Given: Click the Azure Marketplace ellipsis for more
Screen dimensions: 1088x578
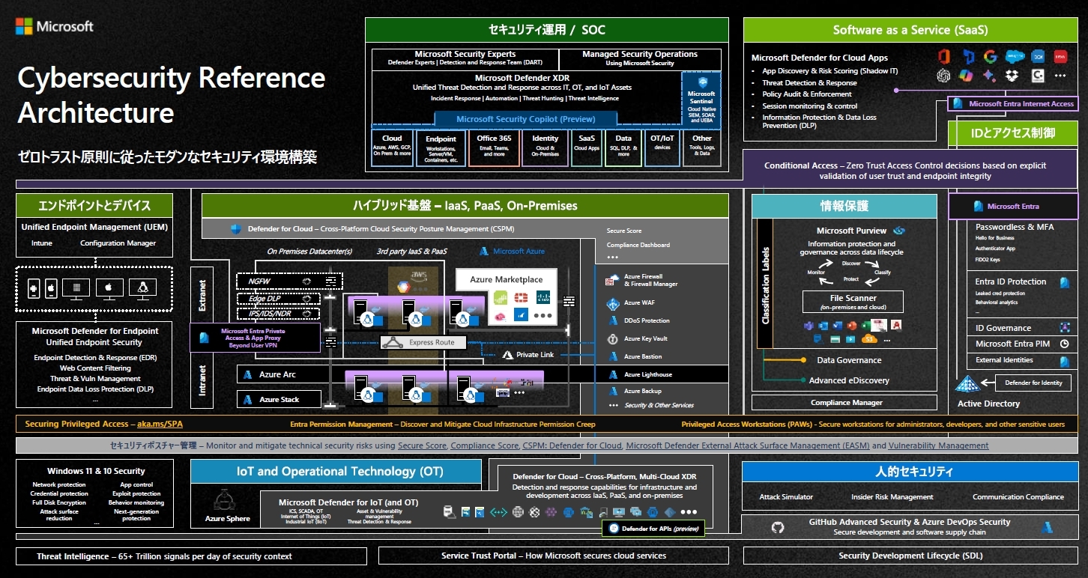Looking at the screenshot, I should pyautogui.click(x=543, y=316).
